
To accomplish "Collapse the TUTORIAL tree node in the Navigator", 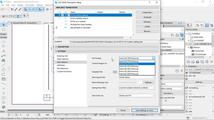I will click(187, 34).
